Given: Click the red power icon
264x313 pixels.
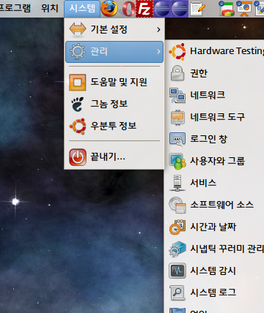Looking at the screenshot, I should point(78,157).
